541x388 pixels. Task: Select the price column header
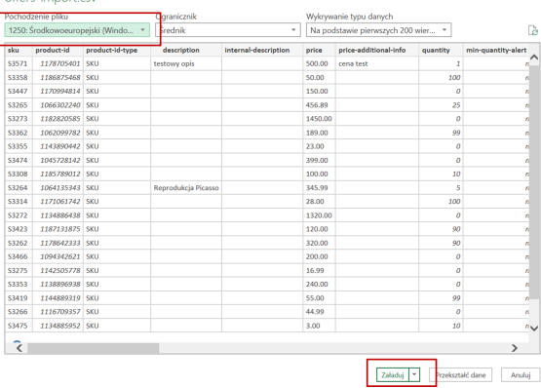tap(319, 50)
